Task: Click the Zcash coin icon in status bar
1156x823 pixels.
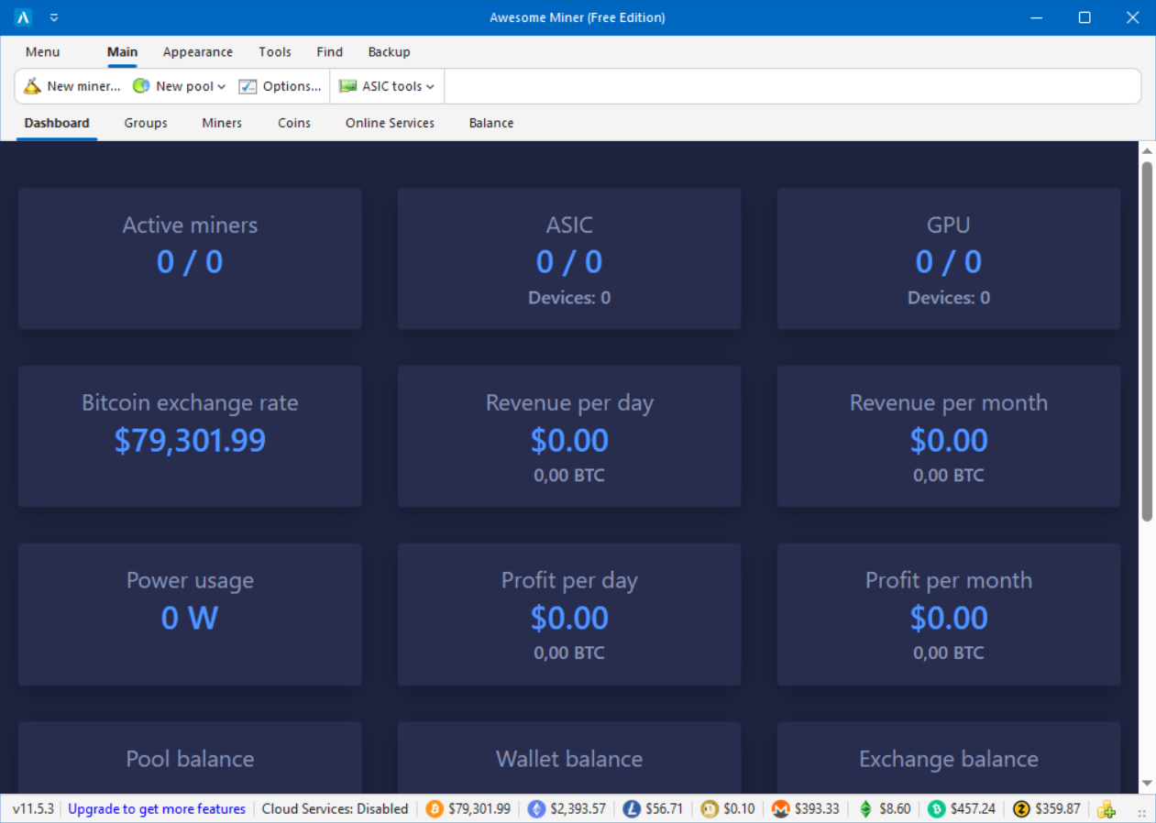Action: point(1022,808)
